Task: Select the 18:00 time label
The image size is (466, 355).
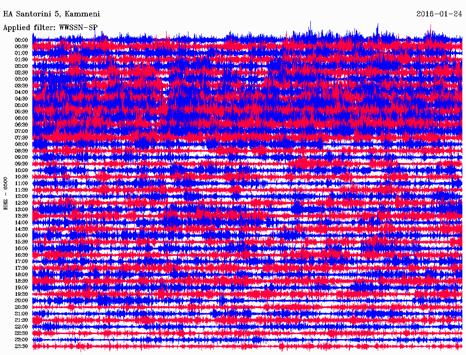Action: tap(21, 274)
